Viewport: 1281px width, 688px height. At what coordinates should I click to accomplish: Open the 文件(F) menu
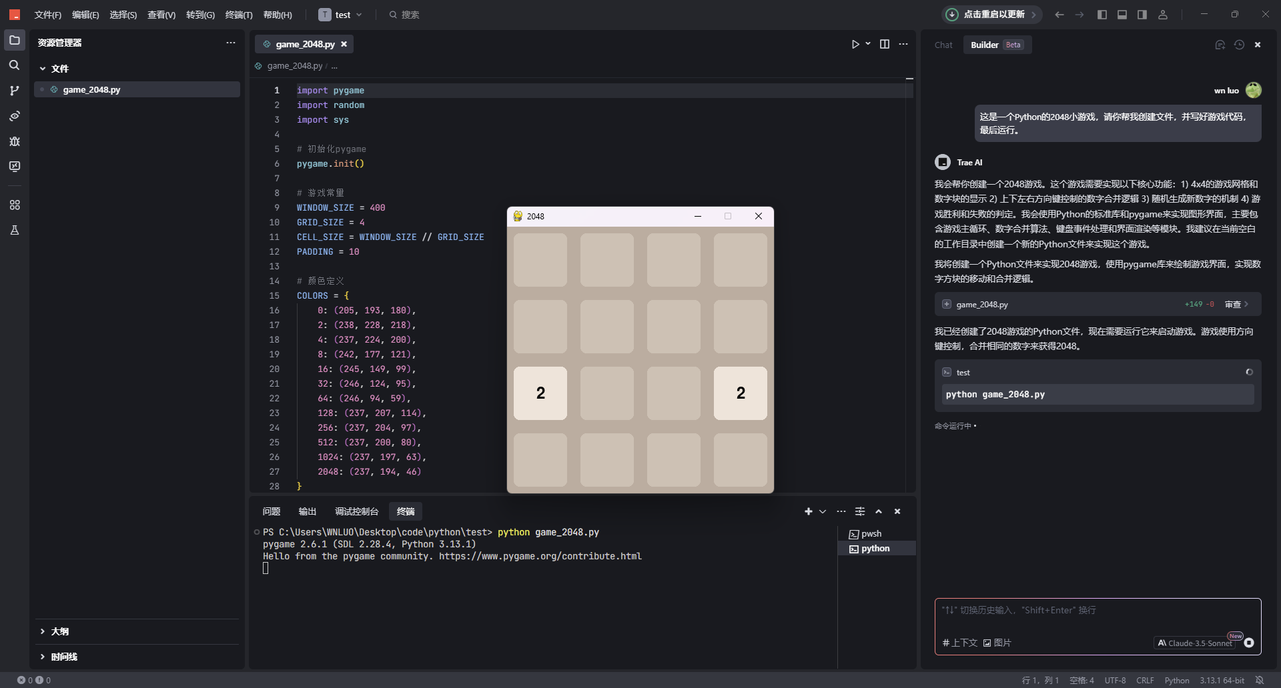pyautogui.click(x=48, y=15)
